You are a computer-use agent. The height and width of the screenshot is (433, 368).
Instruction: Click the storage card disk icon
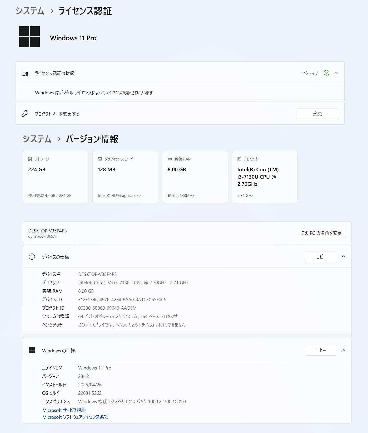30,159
